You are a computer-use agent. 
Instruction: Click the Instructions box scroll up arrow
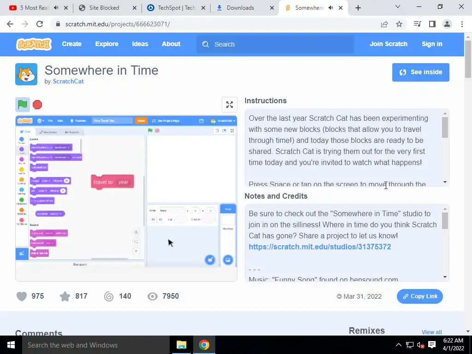[445, 113]
